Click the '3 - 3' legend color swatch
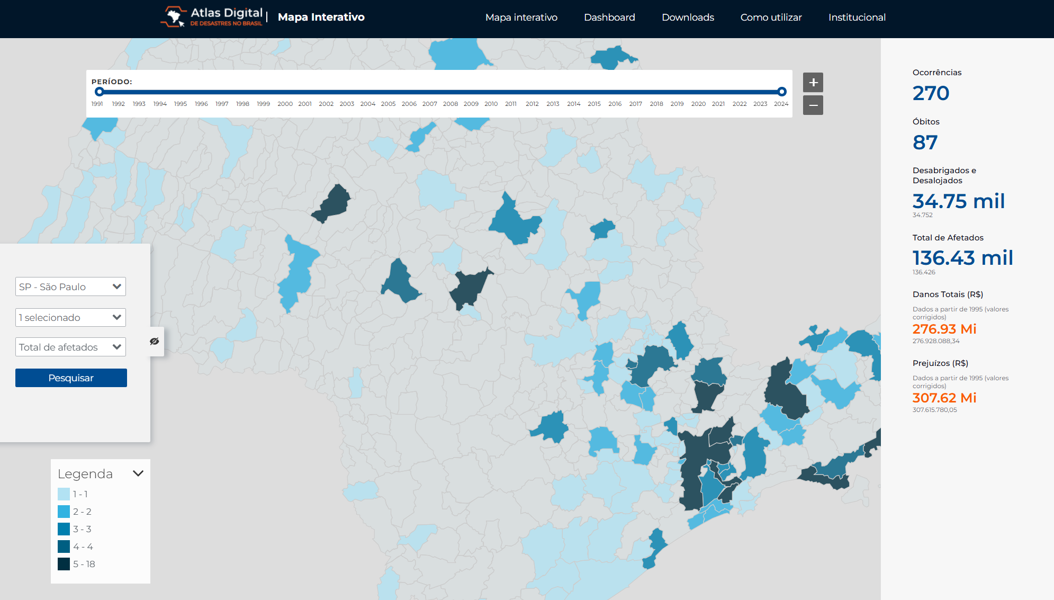The width and height of the screenshot is (1054, 600). pos(64,529)
